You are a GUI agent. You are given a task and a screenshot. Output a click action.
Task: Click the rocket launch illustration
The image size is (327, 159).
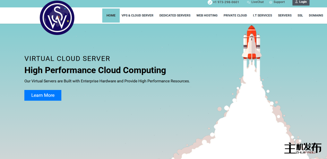tap(251, 45)
